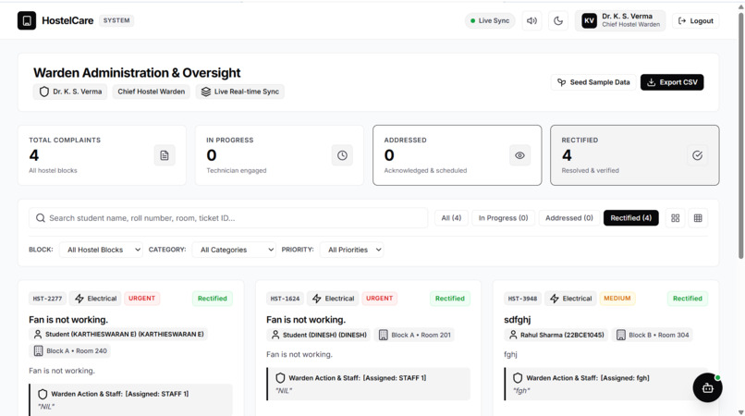The width and height of the screenshot is (745, 416).
Task: Export complaints with Export CSV
Action: (672, 82)
